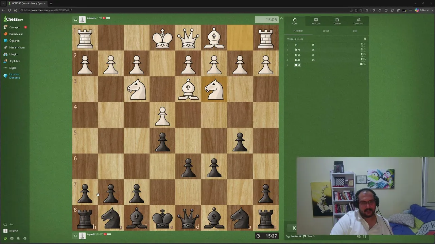
Task: Open board settings gear beside top clock
Action: tap(281, 18)
